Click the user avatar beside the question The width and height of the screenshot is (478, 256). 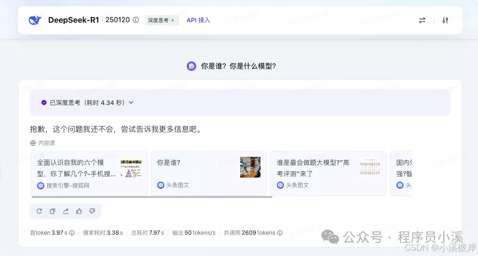click(x=191, y=66)
